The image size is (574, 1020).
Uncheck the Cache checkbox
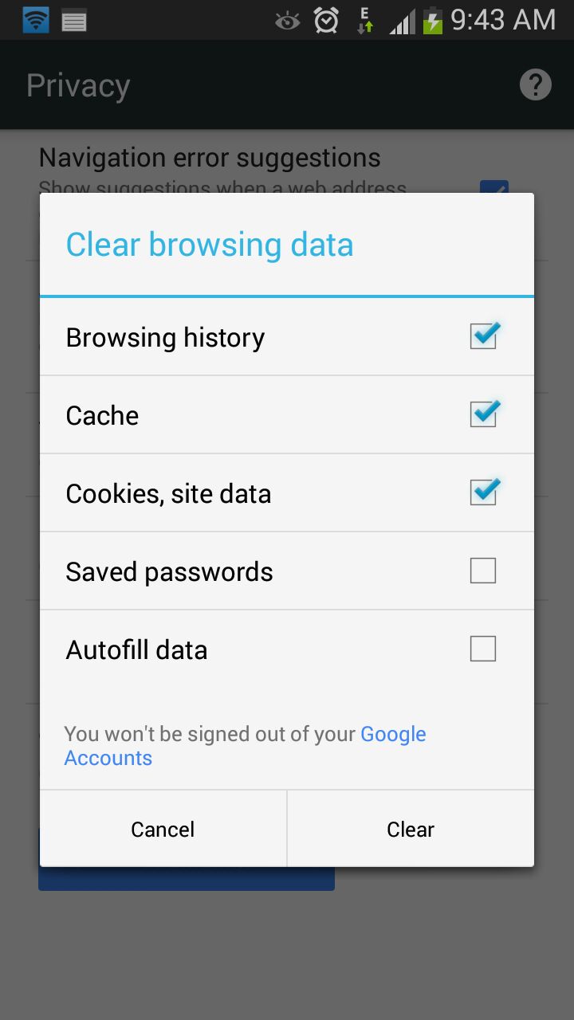[x=484, y=414]
